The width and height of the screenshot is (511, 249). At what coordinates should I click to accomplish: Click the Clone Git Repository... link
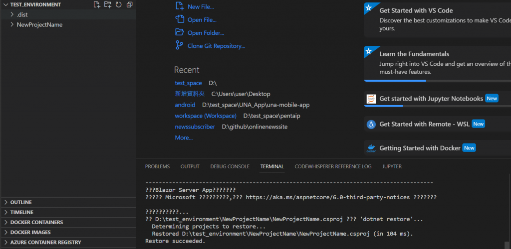[x=217, y=46]
